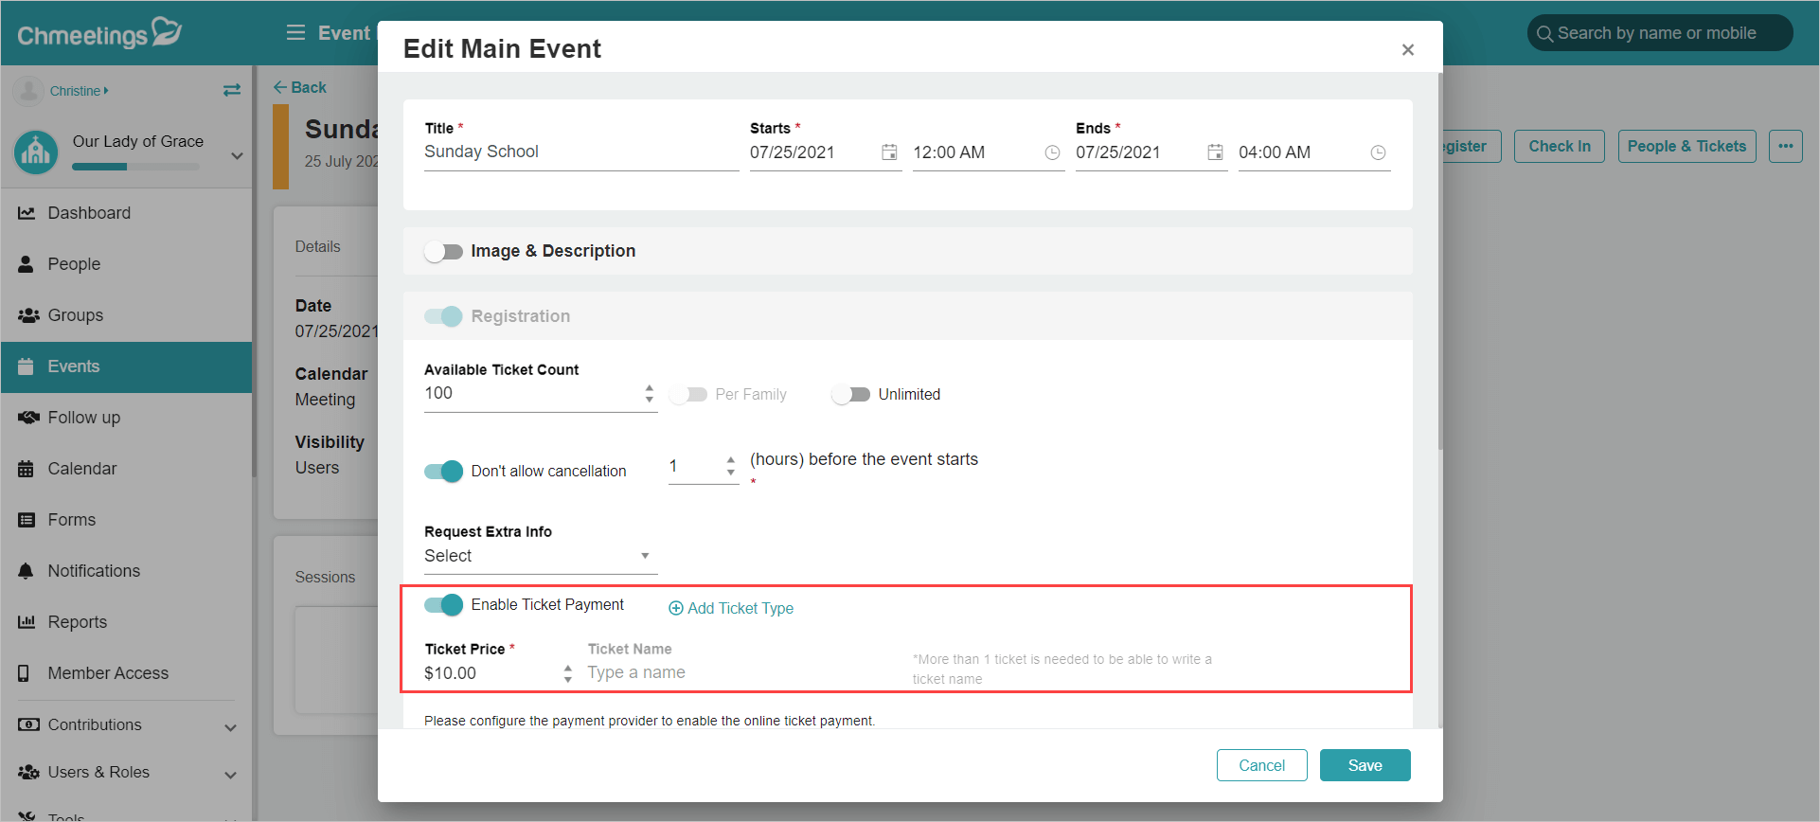This screenshot has height=822, width=1820.
Task: Click the Ticket Price stepper arrows
Action: pos(567,673)
